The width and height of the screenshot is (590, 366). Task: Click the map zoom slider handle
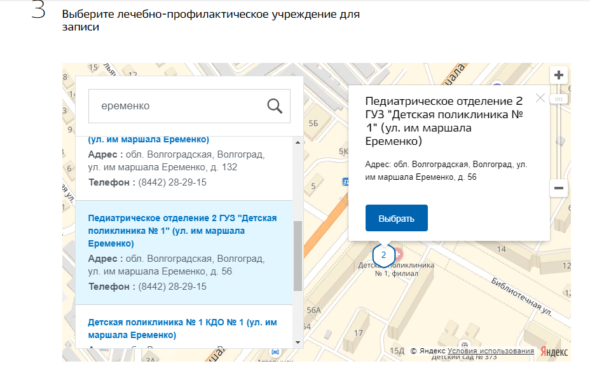click(x=559, y=99)
